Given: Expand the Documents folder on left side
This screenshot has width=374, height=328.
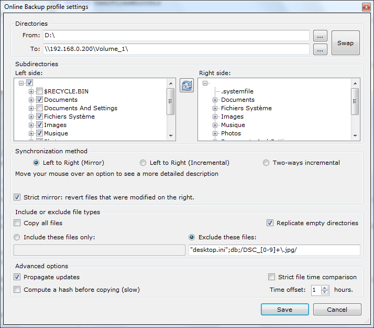Looking at the screenshot, I should coord(31,100).
